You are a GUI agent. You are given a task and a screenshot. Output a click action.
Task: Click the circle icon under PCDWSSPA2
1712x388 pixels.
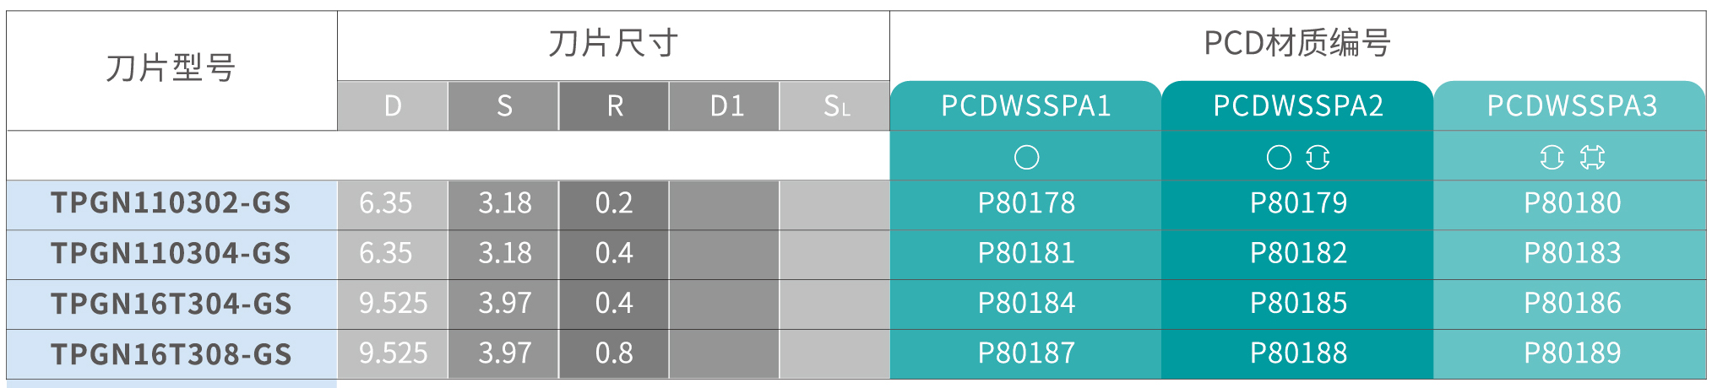point(1279,157)
